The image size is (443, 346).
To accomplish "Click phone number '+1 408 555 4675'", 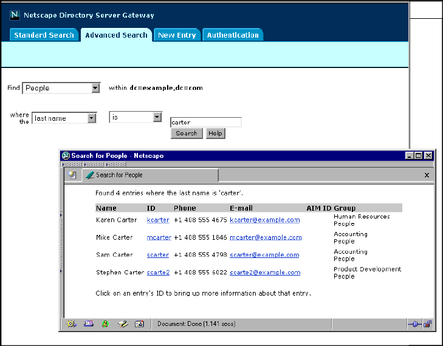I will (201, 220).
